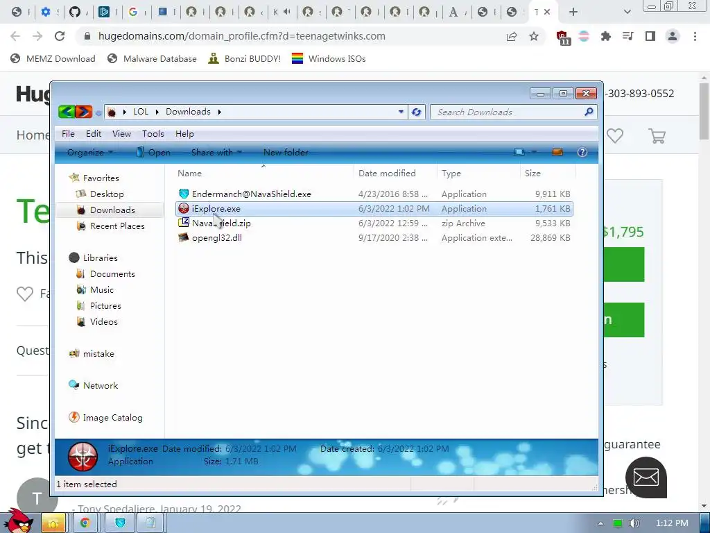Click the Explorer help question icon
This screenshot has width=710, height=533.
pyautogui.click(x=582, y=152)
